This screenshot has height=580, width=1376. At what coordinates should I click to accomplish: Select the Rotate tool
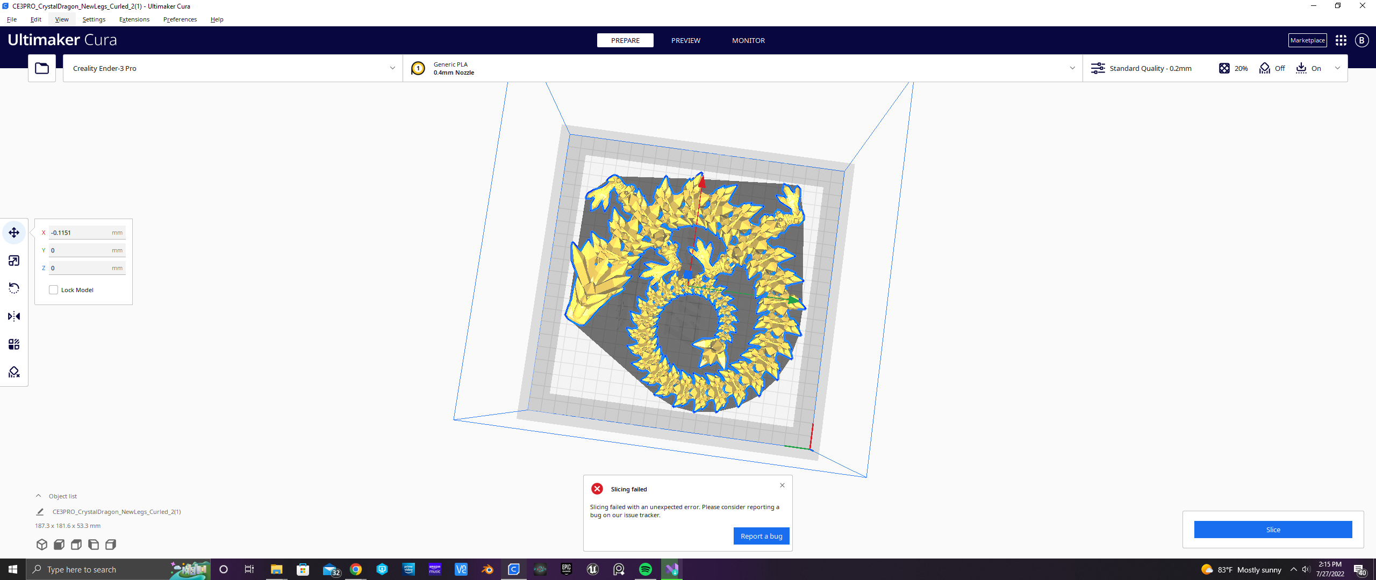[x=13, y=288]
